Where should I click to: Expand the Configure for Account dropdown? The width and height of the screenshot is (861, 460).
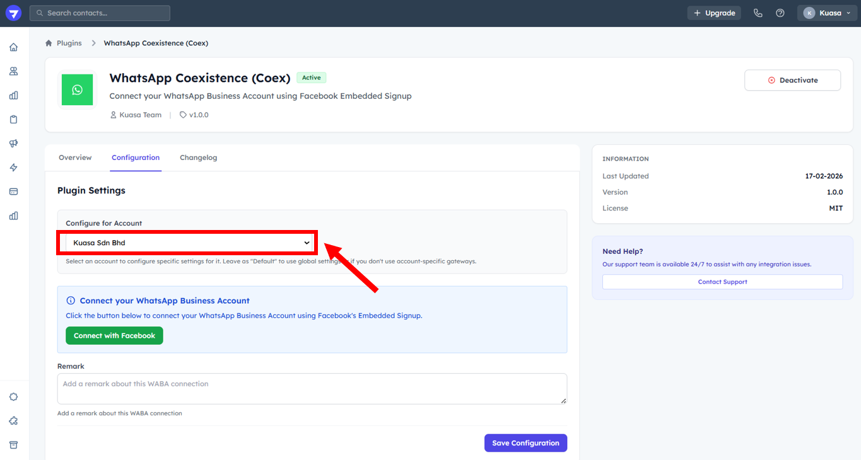point(188,243)
